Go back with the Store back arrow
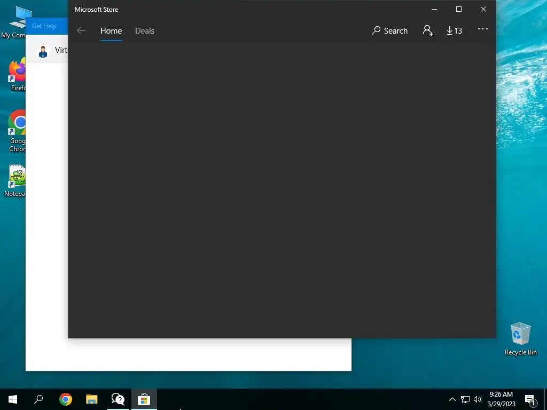Image resolution: width=547 pixels, height=410 pixels. [81, 30]
